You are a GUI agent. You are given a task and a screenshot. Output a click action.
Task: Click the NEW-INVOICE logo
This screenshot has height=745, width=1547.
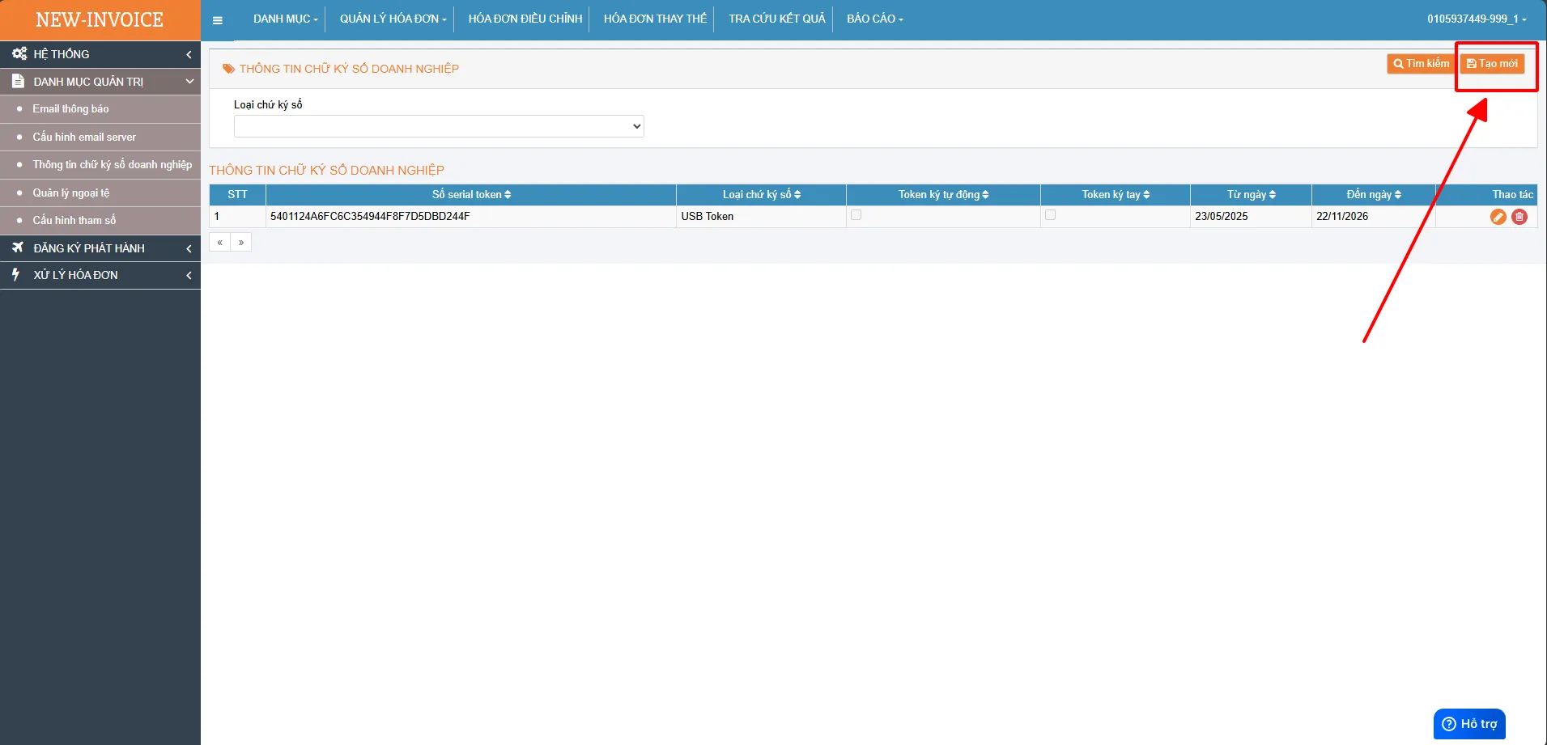(x=100, y=20)
